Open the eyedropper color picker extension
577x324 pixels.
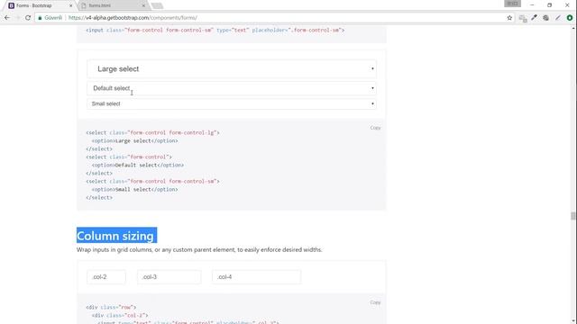click(x=535, y=18)
